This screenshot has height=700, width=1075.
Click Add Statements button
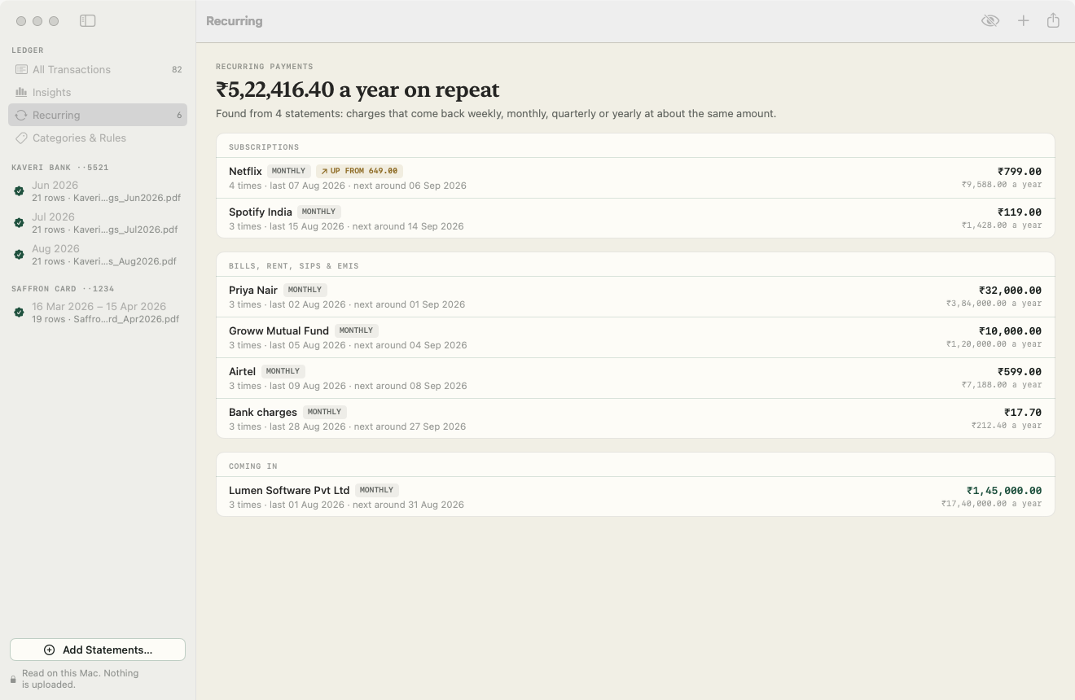98,650
